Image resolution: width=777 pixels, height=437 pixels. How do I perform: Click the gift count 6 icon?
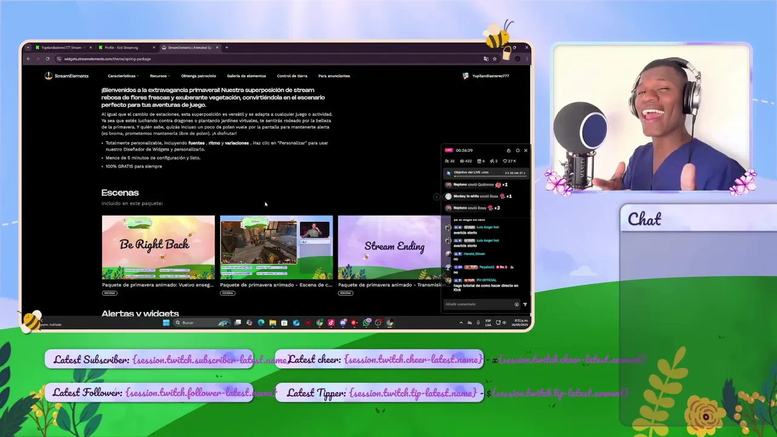481,161
